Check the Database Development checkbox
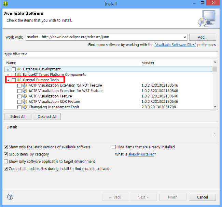222x207 pixels. 14,69
